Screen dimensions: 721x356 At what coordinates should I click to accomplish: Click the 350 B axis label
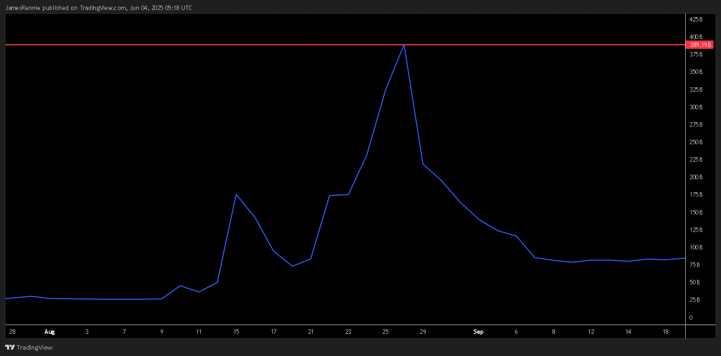click(696, 72)
